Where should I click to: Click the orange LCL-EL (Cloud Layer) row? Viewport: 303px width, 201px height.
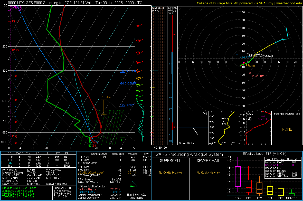[x=115, y=173]
